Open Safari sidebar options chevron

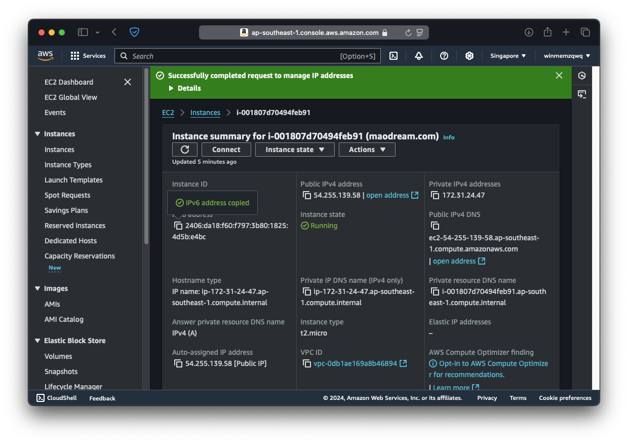pyautogui.click(x=97, y=32)
